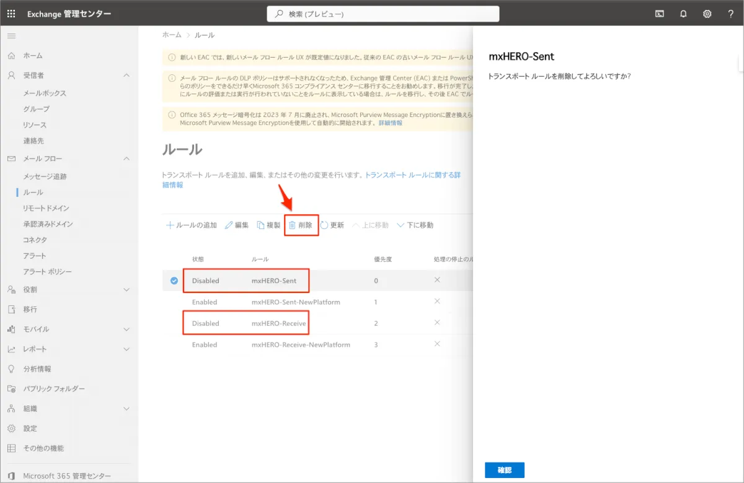Click the edit (編集) pencil button
This screenshot has height=483, width=744.
pyautogui.click(x=237, y=225)
